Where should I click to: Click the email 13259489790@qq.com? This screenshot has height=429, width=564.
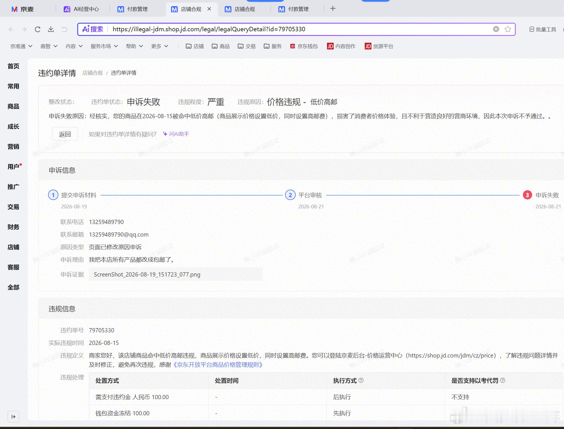coord(119,235)
